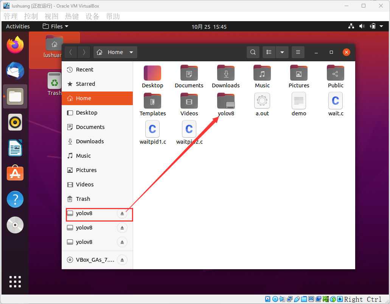Screen dimensions: 390x304
Task: Open view options dropdown arrow
Action: coord(282,52)
